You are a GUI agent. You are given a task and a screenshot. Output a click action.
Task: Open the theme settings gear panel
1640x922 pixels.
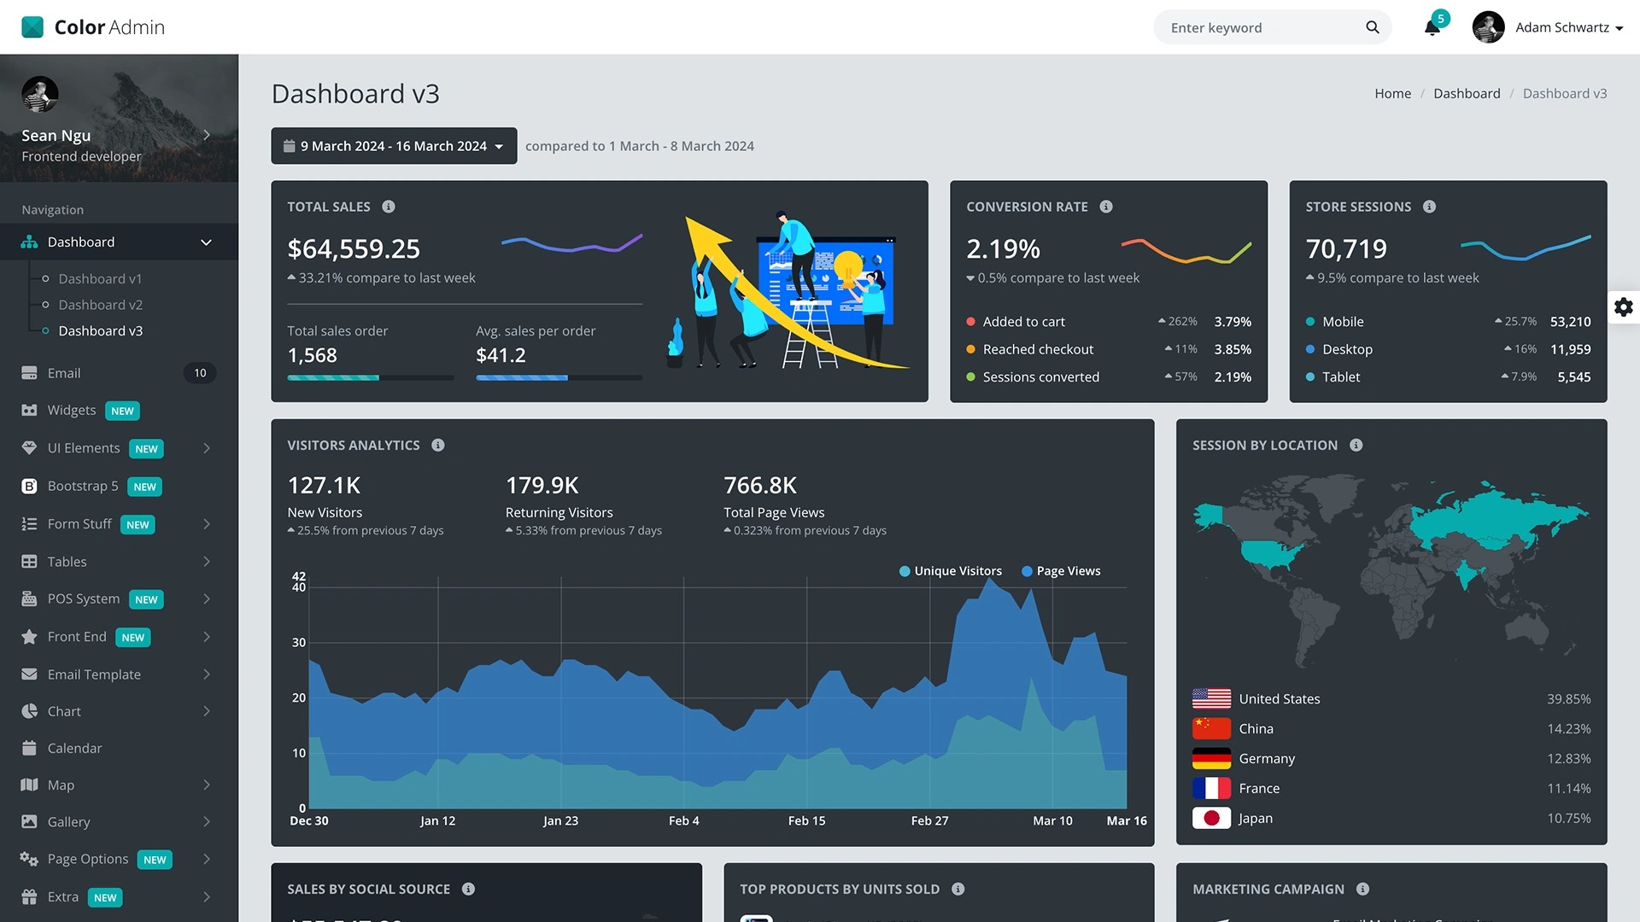pos(1623,307)
